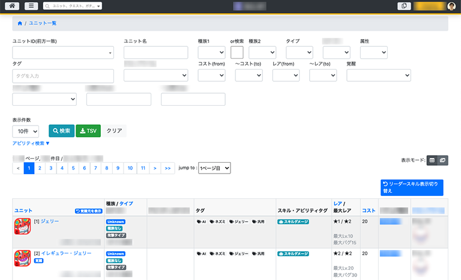Sort by ユニット column header

pos(23,210)
